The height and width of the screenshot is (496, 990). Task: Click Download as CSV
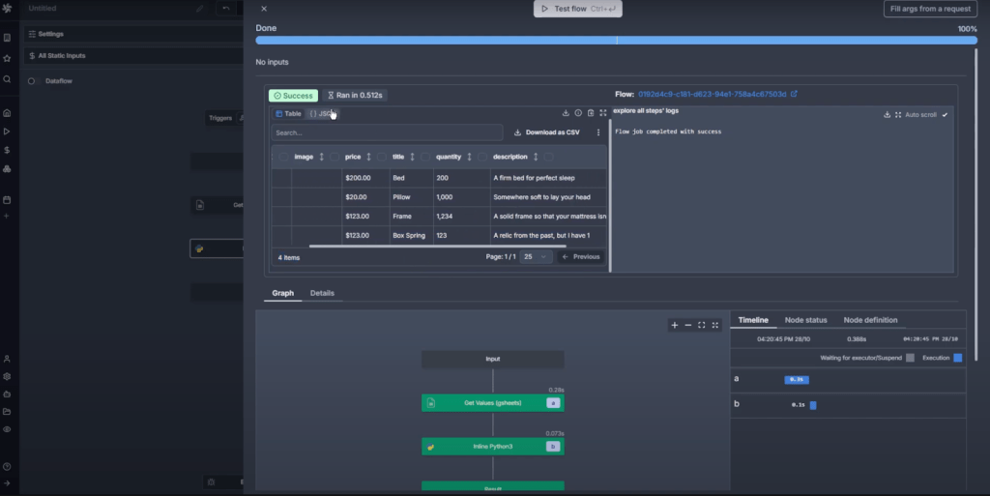(547, 132)
